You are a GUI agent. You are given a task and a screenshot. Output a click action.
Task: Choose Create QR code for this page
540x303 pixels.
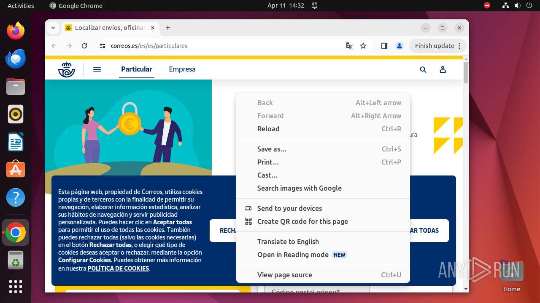coord(323,221)
